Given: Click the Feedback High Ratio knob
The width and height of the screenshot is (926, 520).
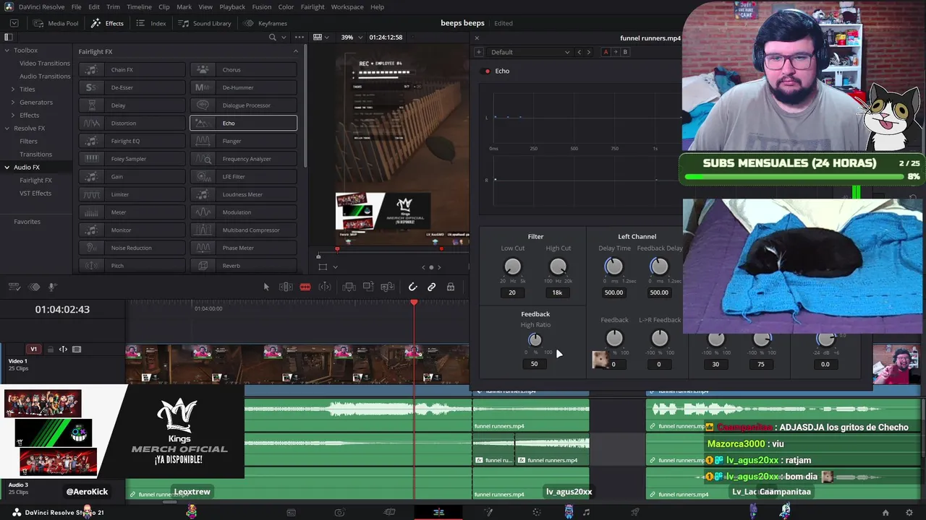Looking at the screenshot, I should [535, 339].
